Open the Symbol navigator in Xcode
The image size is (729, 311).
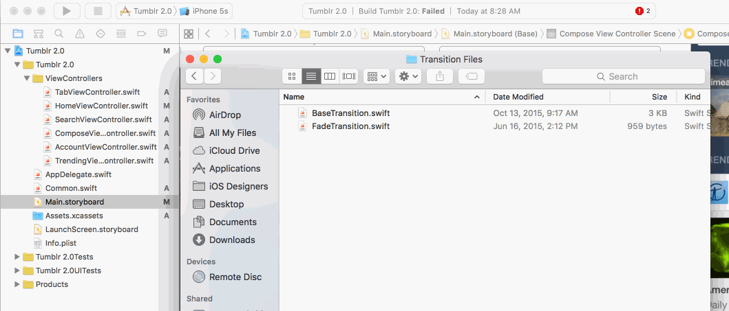pos(39,34)
